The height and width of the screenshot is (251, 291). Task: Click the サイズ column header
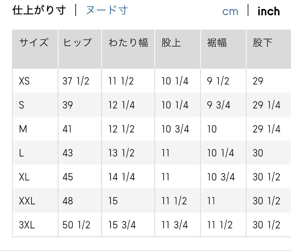(x=34, y=43)
